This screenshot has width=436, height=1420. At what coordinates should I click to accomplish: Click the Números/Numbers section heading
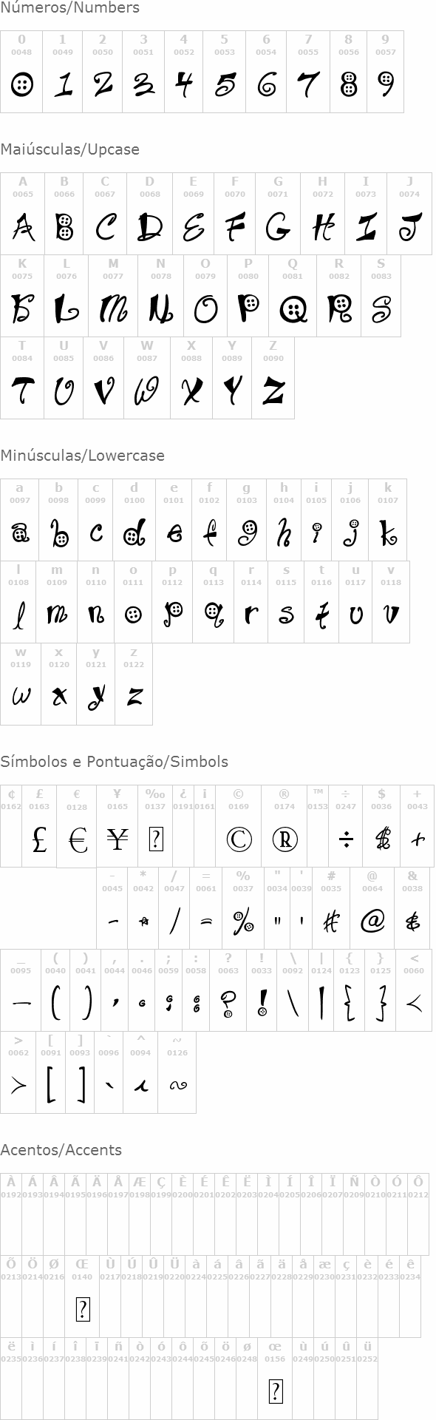pos(69,8)
